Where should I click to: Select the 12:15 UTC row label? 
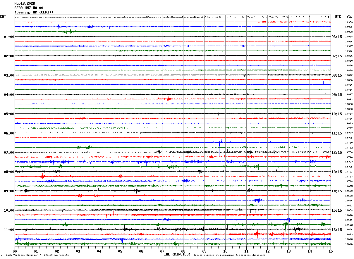(x=337, y=153)
